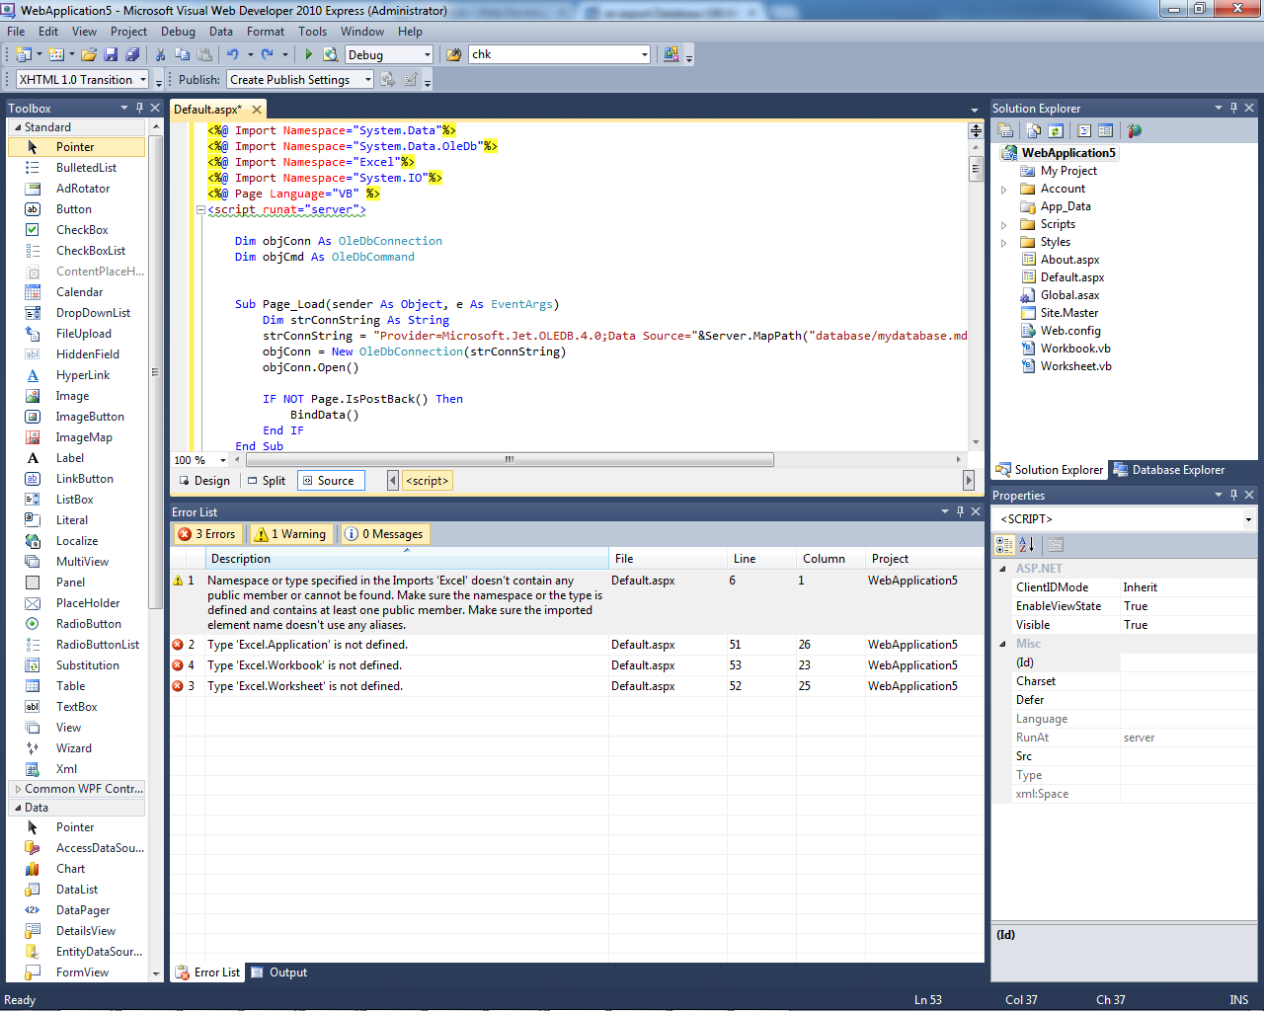Viewport: 1264px width, 1011px height.
Task: Expand the Account folder in Solution Explorer
Action: pos(1004,190)
